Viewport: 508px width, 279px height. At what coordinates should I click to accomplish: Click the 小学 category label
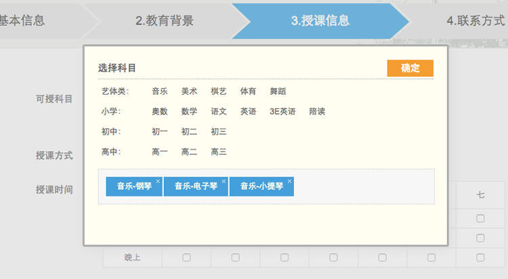click(x=111, y=112)
